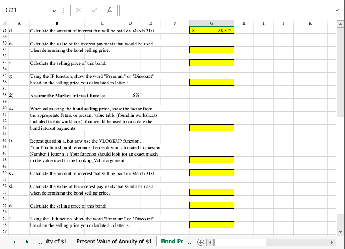Open the partially hidden 'ity of $1' tab
This screenshot has width=345, height=249.
[x=56, y=242]
